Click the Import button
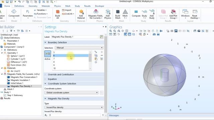214x120 pixels. click(67, 10)
